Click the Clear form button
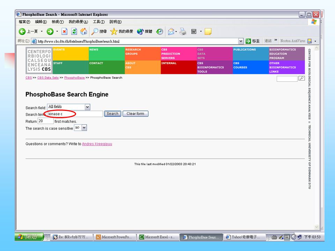The height and width of the screenshot is (251, 335). [135, 114]
